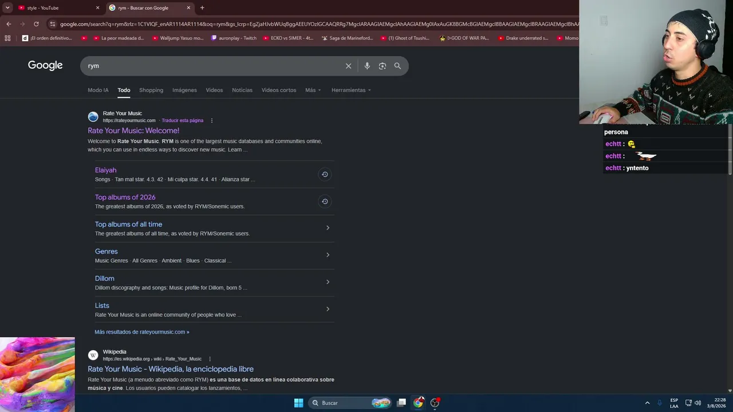Open more options for Rate Your Music result
Viewport: 733px width, 412px height.
(212, 121)
